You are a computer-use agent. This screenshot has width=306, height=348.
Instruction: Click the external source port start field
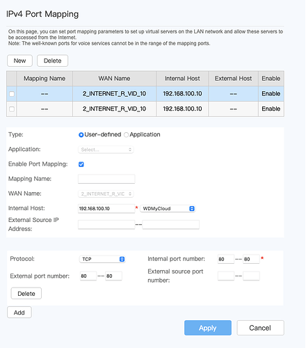pos(226,276)
